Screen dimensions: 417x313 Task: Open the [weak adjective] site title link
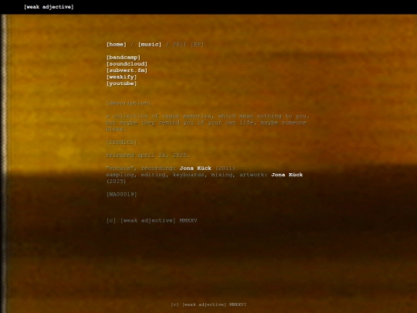click(49, 7)
